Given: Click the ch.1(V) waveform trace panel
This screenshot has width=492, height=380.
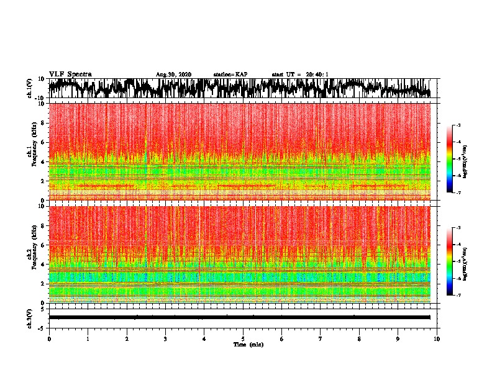Looking at the screenshot, I should click(x=243, y=88).
